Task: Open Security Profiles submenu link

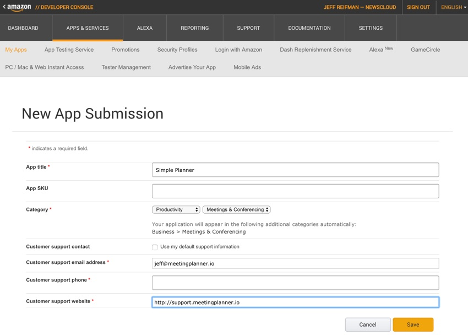Action: point(177,50)
